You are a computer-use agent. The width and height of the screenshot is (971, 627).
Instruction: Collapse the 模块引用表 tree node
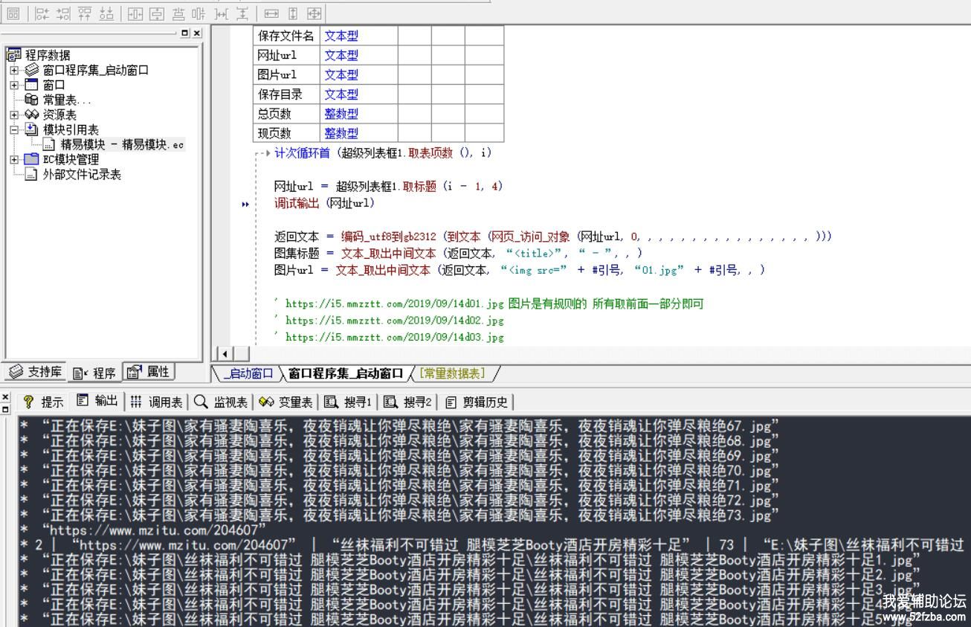click(x=14, y=129)
